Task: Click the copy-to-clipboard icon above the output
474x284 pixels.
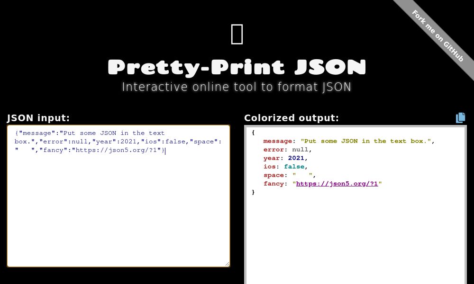Action: 460,117
